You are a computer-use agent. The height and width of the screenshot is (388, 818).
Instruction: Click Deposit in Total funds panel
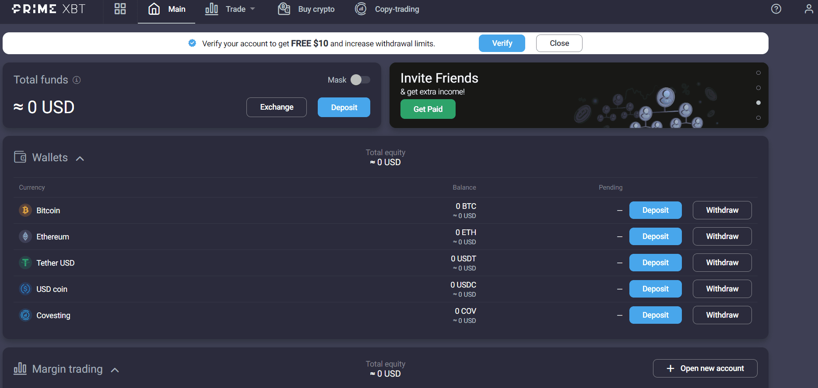[344, 107]
